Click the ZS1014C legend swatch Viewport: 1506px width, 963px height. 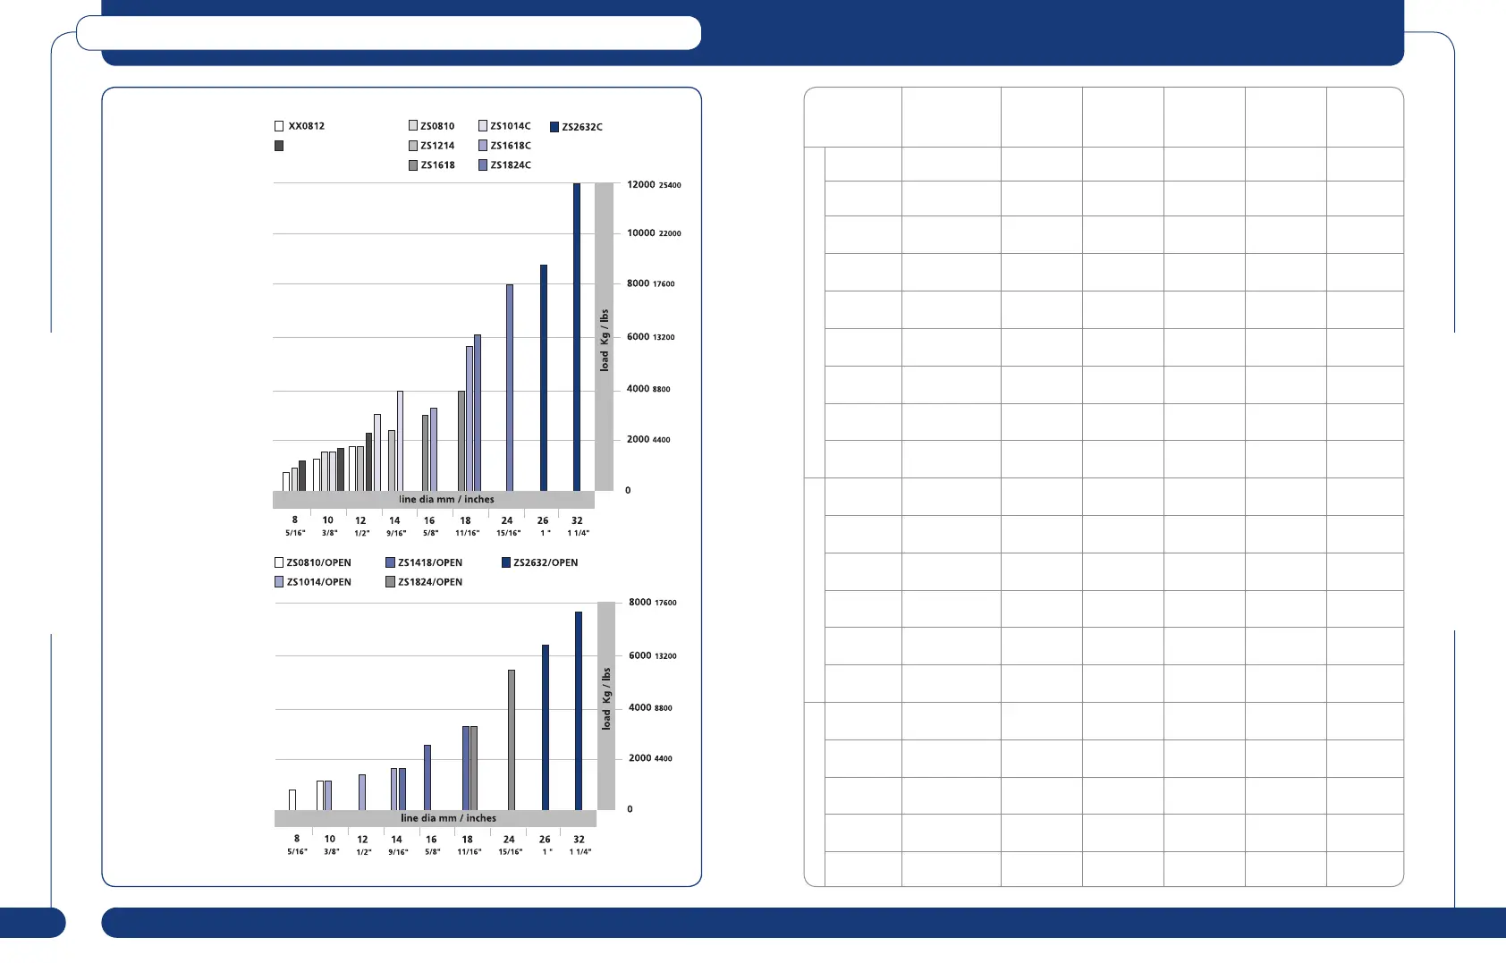483,126
